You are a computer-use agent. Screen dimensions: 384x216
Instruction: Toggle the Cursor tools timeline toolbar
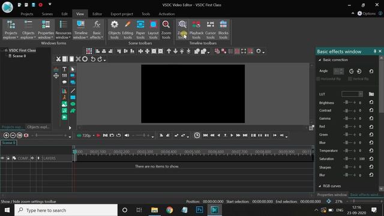(211, 29)
